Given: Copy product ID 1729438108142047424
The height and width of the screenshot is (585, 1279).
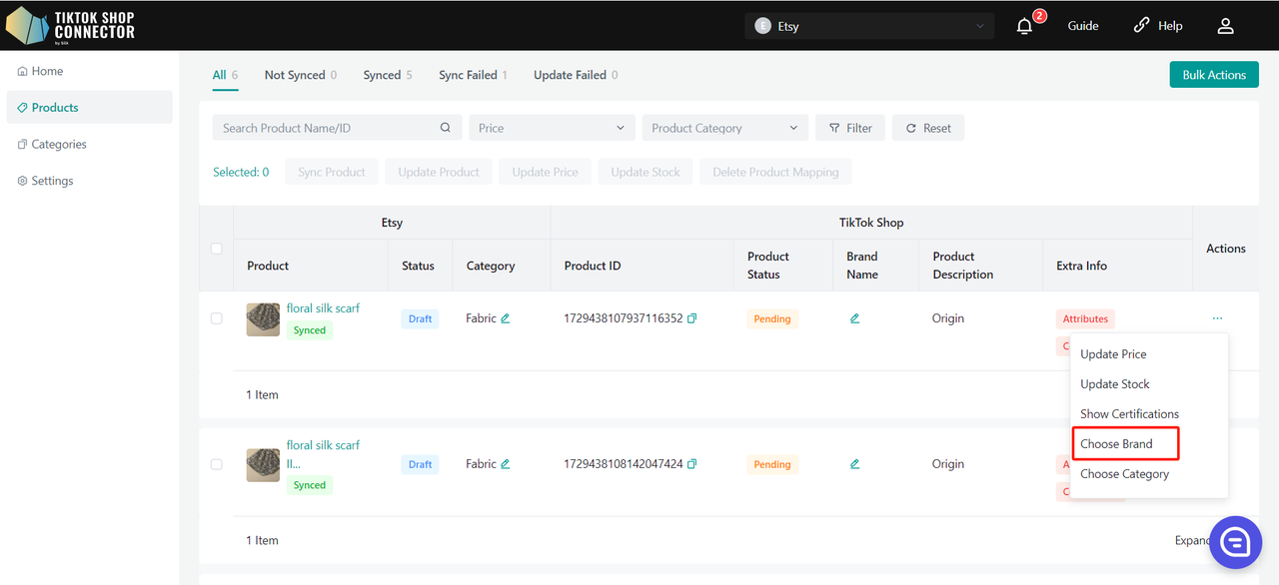Looking at the screenshot, I should click(x=691, y=464).
